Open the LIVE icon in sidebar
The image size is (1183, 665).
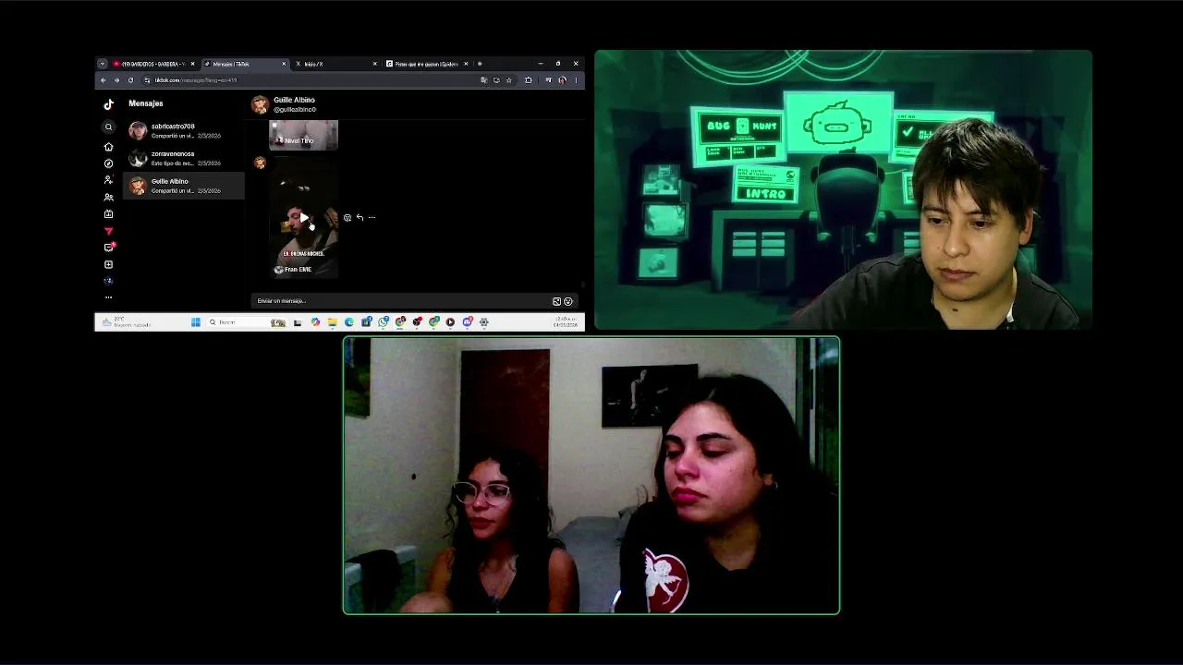[x=108, y=214]
